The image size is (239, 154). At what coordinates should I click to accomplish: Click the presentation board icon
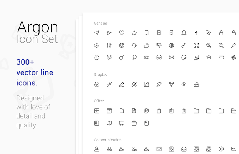pyautogui.click(x=122, y=123)
